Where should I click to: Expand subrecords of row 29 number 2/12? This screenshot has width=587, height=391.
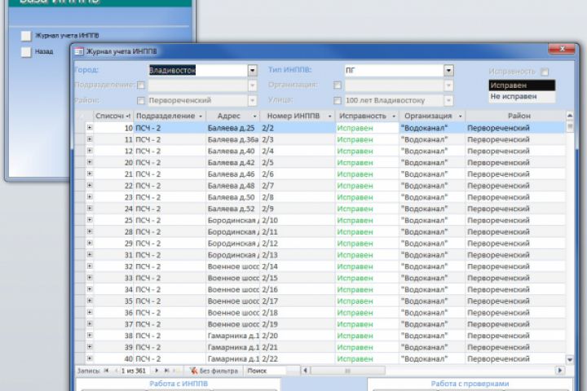90,244
